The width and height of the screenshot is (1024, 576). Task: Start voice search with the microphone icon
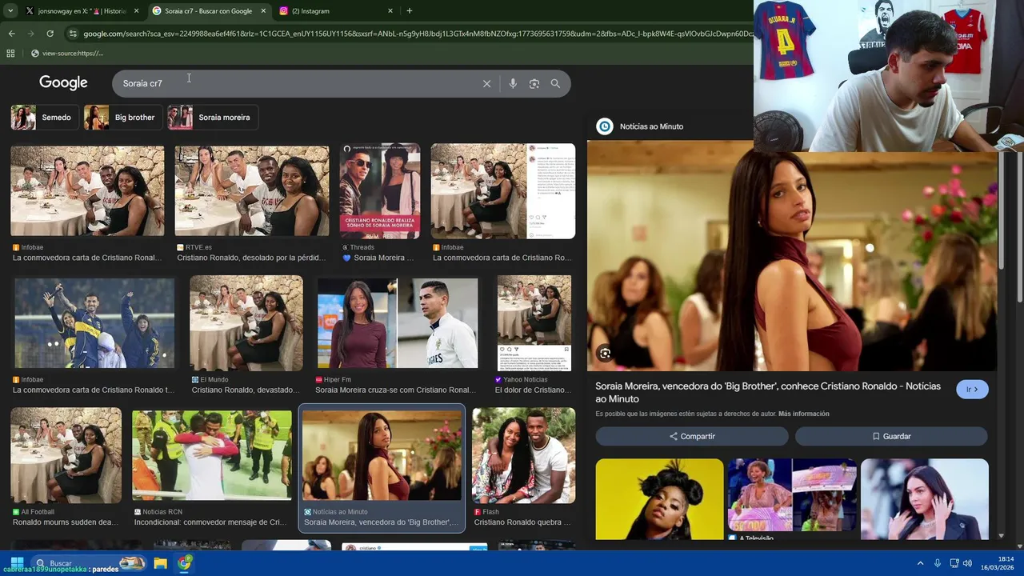(513, 83)
